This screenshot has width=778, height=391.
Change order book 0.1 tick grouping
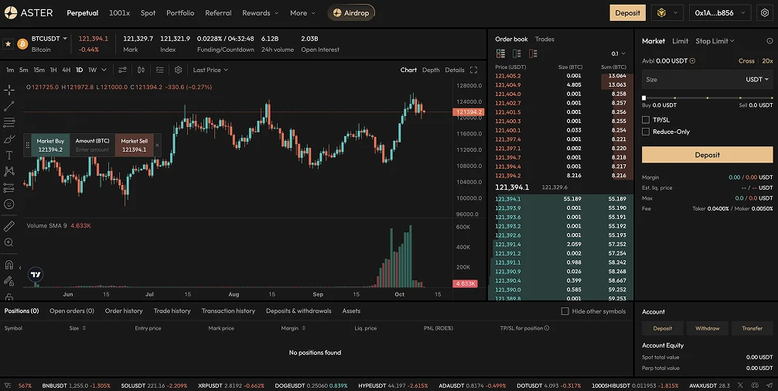[x=618, y=53]
